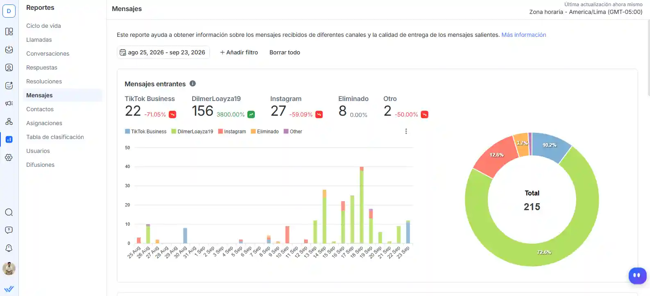The image size is (650, 296).
Task: Toggle TikTok Business series in chart legend
Action: (x=145, y=132)
